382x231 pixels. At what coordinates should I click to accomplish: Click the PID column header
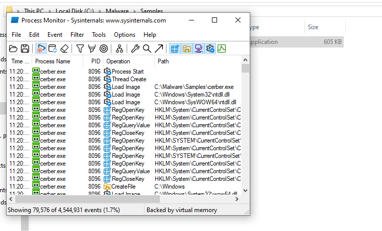(93, 61)
